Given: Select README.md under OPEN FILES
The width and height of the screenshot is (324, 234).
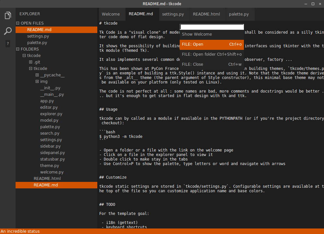Looking at the screenshot, I should point(56,30).
